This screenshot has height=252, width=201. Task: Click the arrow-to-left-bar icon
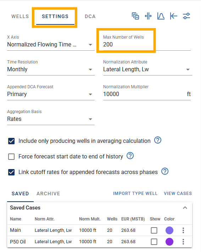tap(174, 16)
